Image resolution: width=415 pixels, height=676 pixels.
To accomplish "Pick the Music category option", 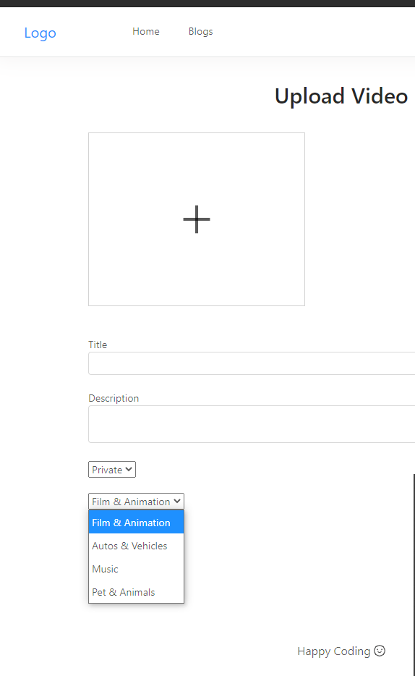I will coord(136,569).
